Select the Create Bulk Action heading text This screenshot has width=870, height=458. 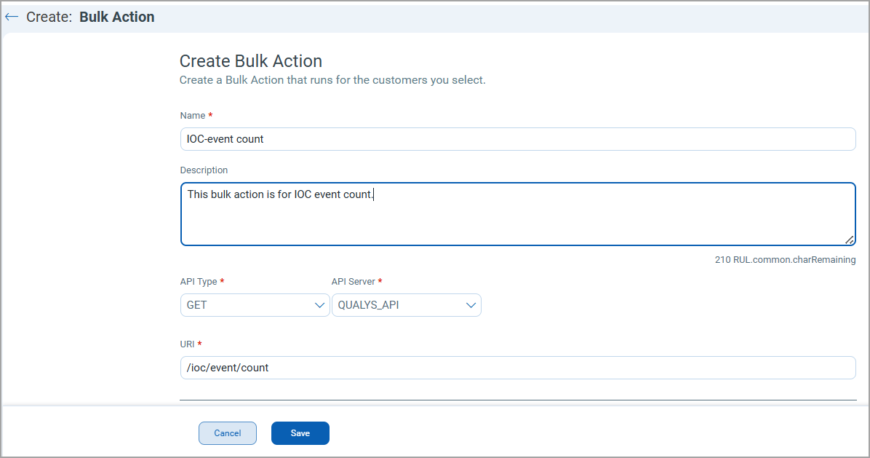click(251, 61)
